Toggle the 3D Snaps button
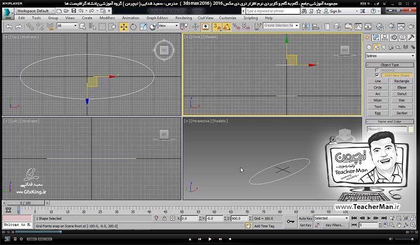 [217, 27]
